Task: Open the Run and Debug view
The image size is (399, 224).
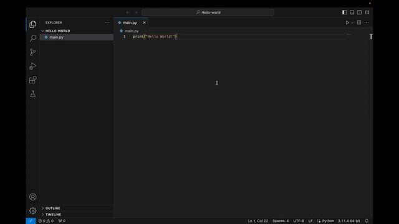Action: pyautogui.click(x=32, y=66)
